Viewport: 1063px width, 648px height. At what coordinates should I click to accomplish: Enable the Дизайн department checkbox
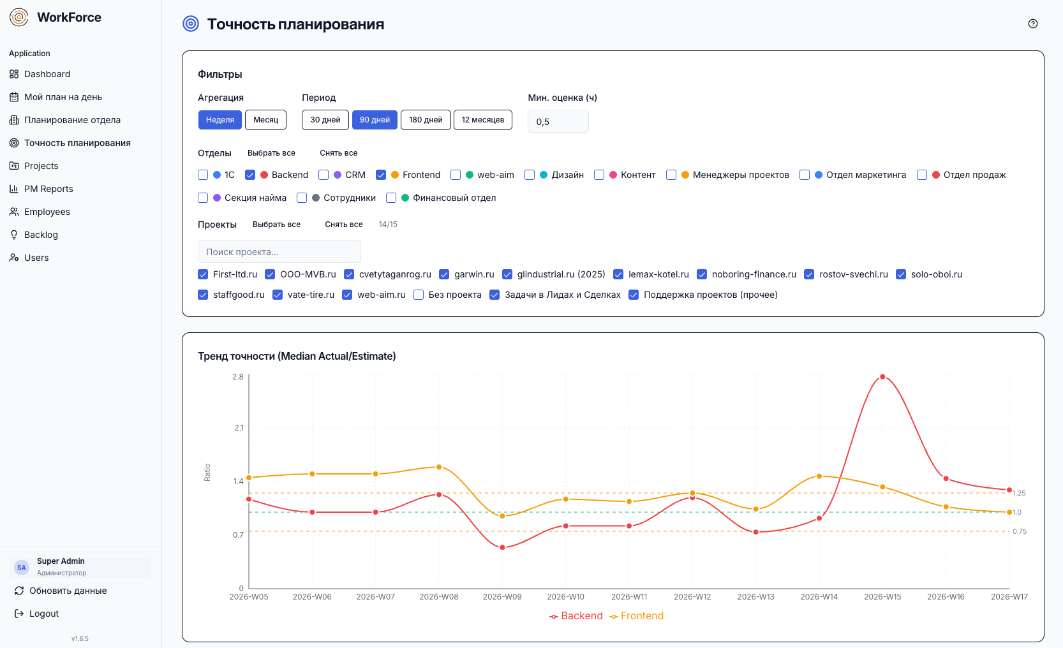pos(530,175)
